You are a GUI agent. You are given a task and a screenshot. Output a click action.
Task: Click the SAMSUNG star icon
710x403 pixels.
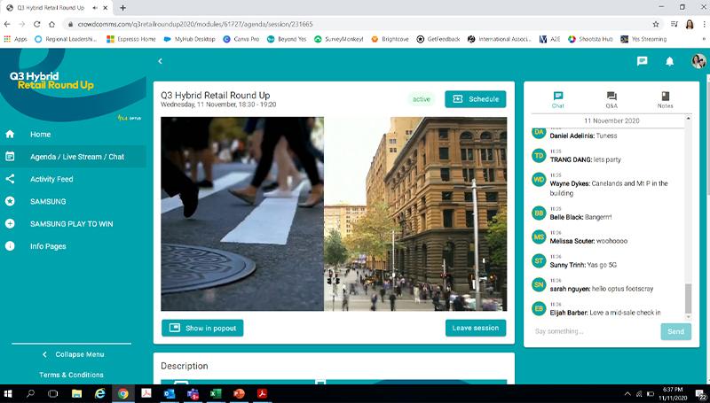coord(10,202)
